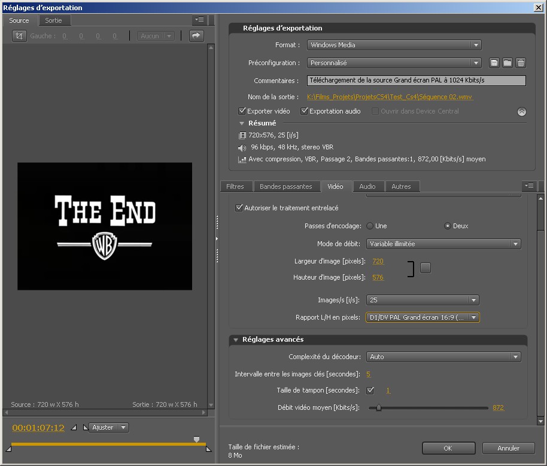Viewport: 547px width, 466px height.
Task: Open the Ajuster zoom dropdown
Action: click(x=109, y=427)
